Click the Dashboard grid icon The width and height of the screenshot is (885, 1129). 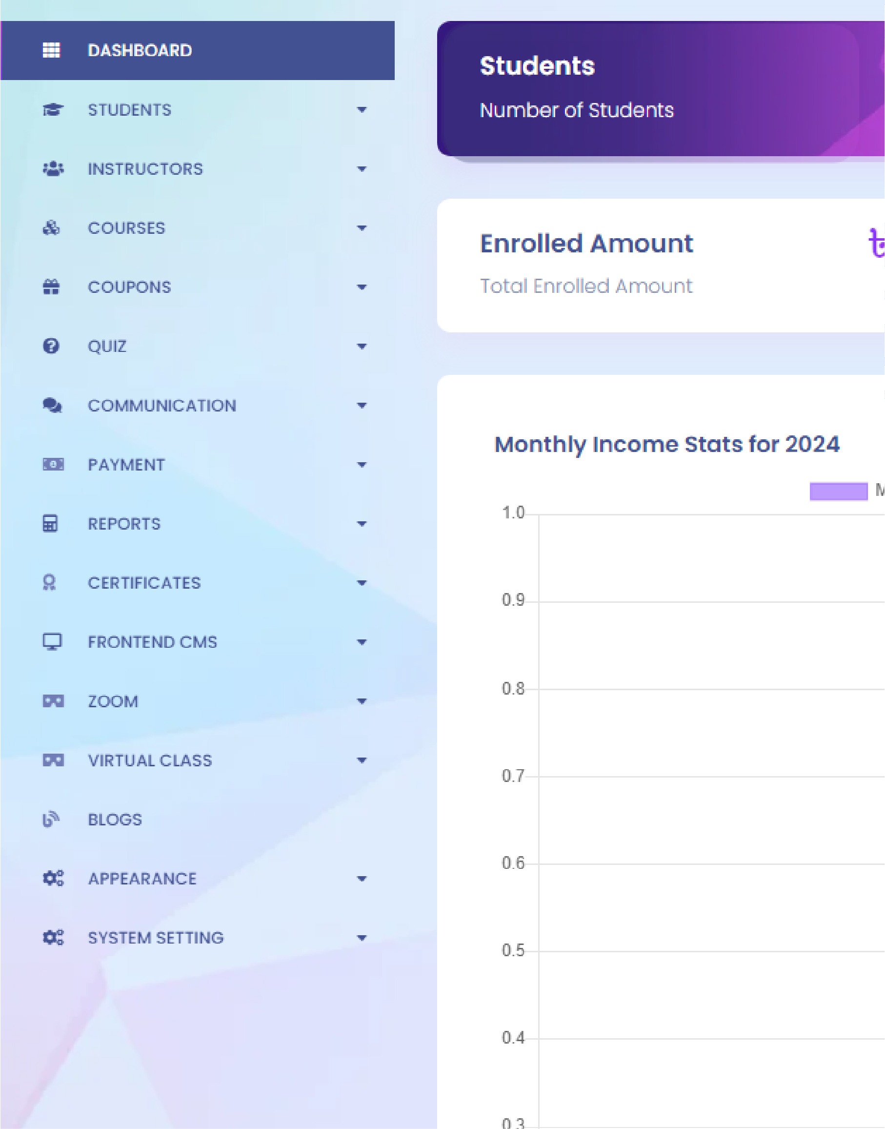click(51, 50)
